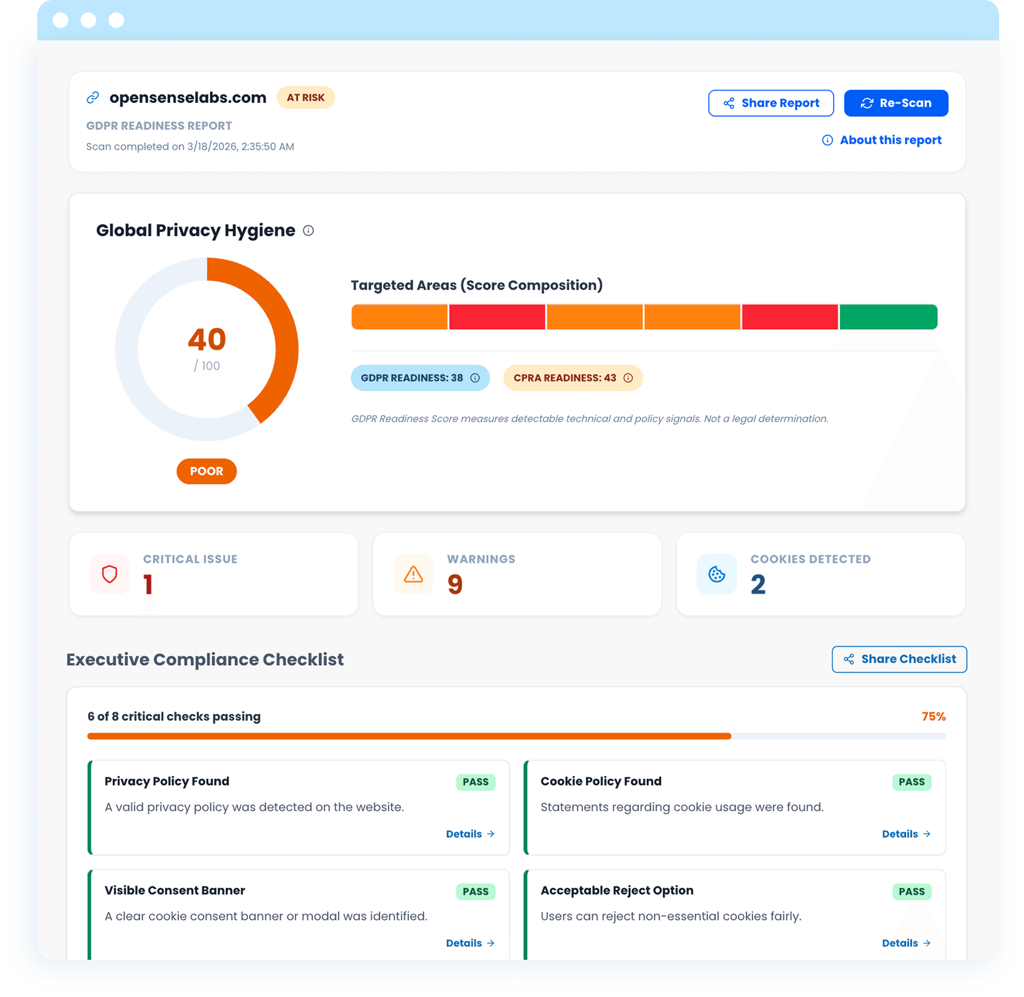This screenshot has width=1024, height=997.
Task: Click the warning triangle icon in the Warnings card
Action: pyautogui.click(x=413, y=574)
